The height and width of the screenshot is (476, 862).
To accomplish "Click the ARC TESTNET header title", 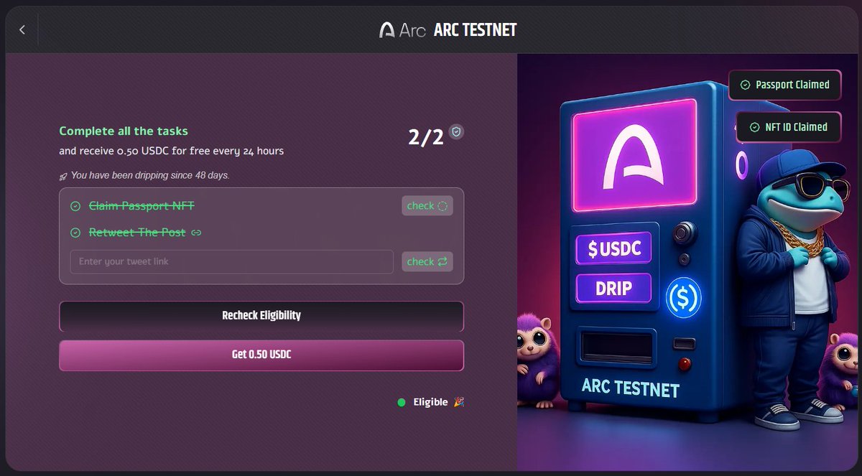I will [475, 30].
